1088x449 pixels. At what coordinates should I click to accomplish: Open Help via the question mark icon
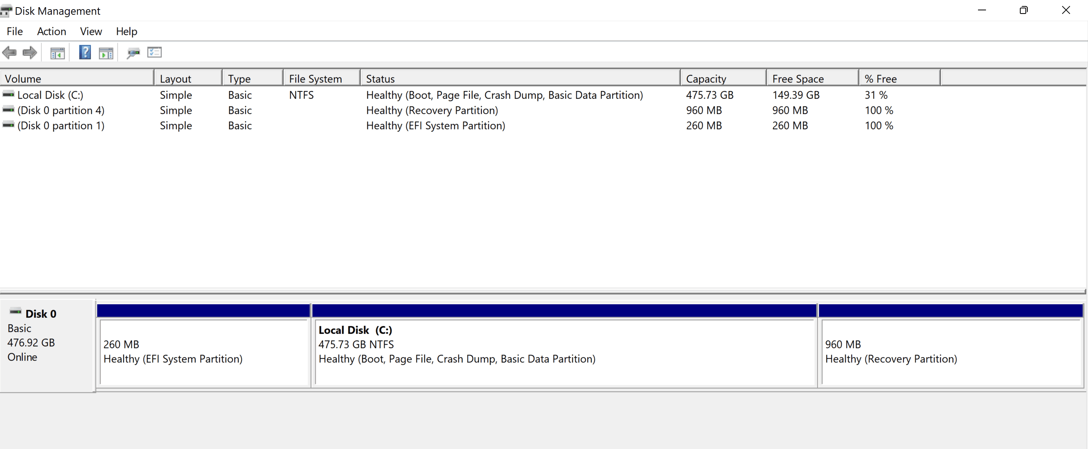(85, 52)
